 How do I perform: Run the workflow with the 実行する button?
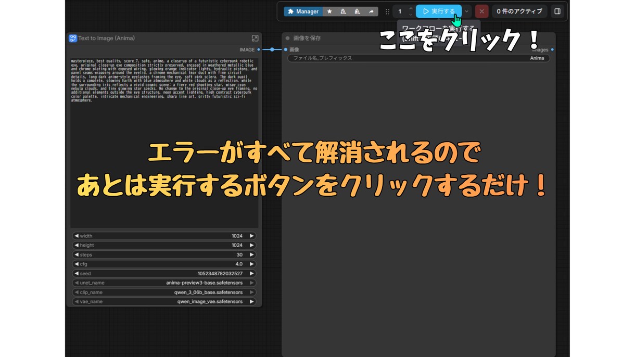coord(439,11)
